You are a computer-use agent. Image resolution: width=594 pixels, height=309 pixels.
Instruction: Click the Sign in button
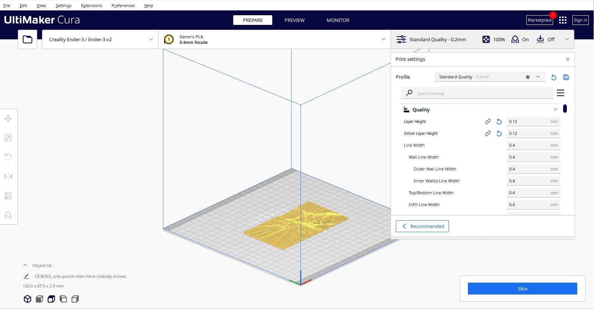tap(581, 20)
